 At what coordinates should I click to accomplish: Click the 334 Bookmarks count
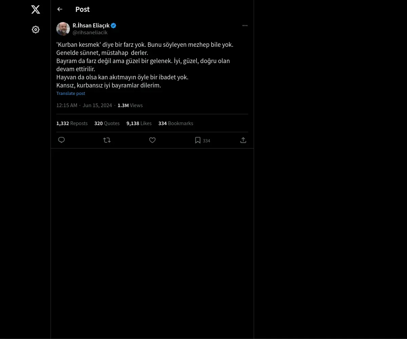[x=176, y=123]
